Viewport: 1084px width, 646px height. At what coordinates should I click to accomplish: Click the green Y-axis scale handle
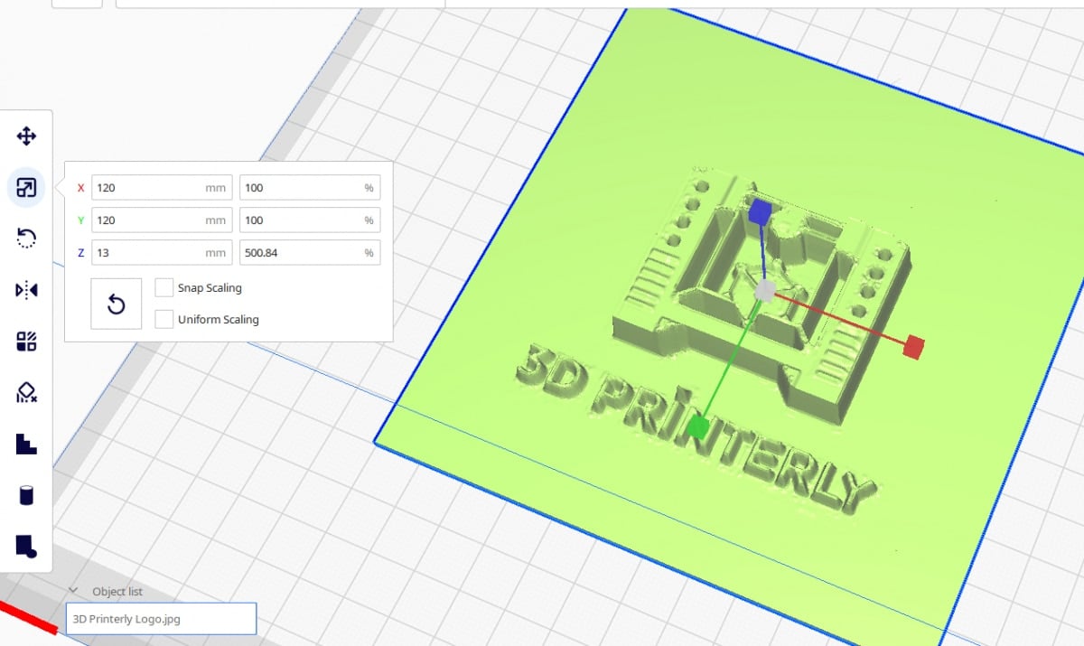point(696,427)
